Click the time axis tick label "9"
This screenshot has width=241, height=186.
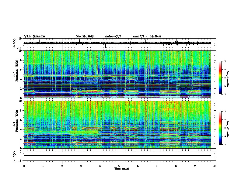(195, 166)
